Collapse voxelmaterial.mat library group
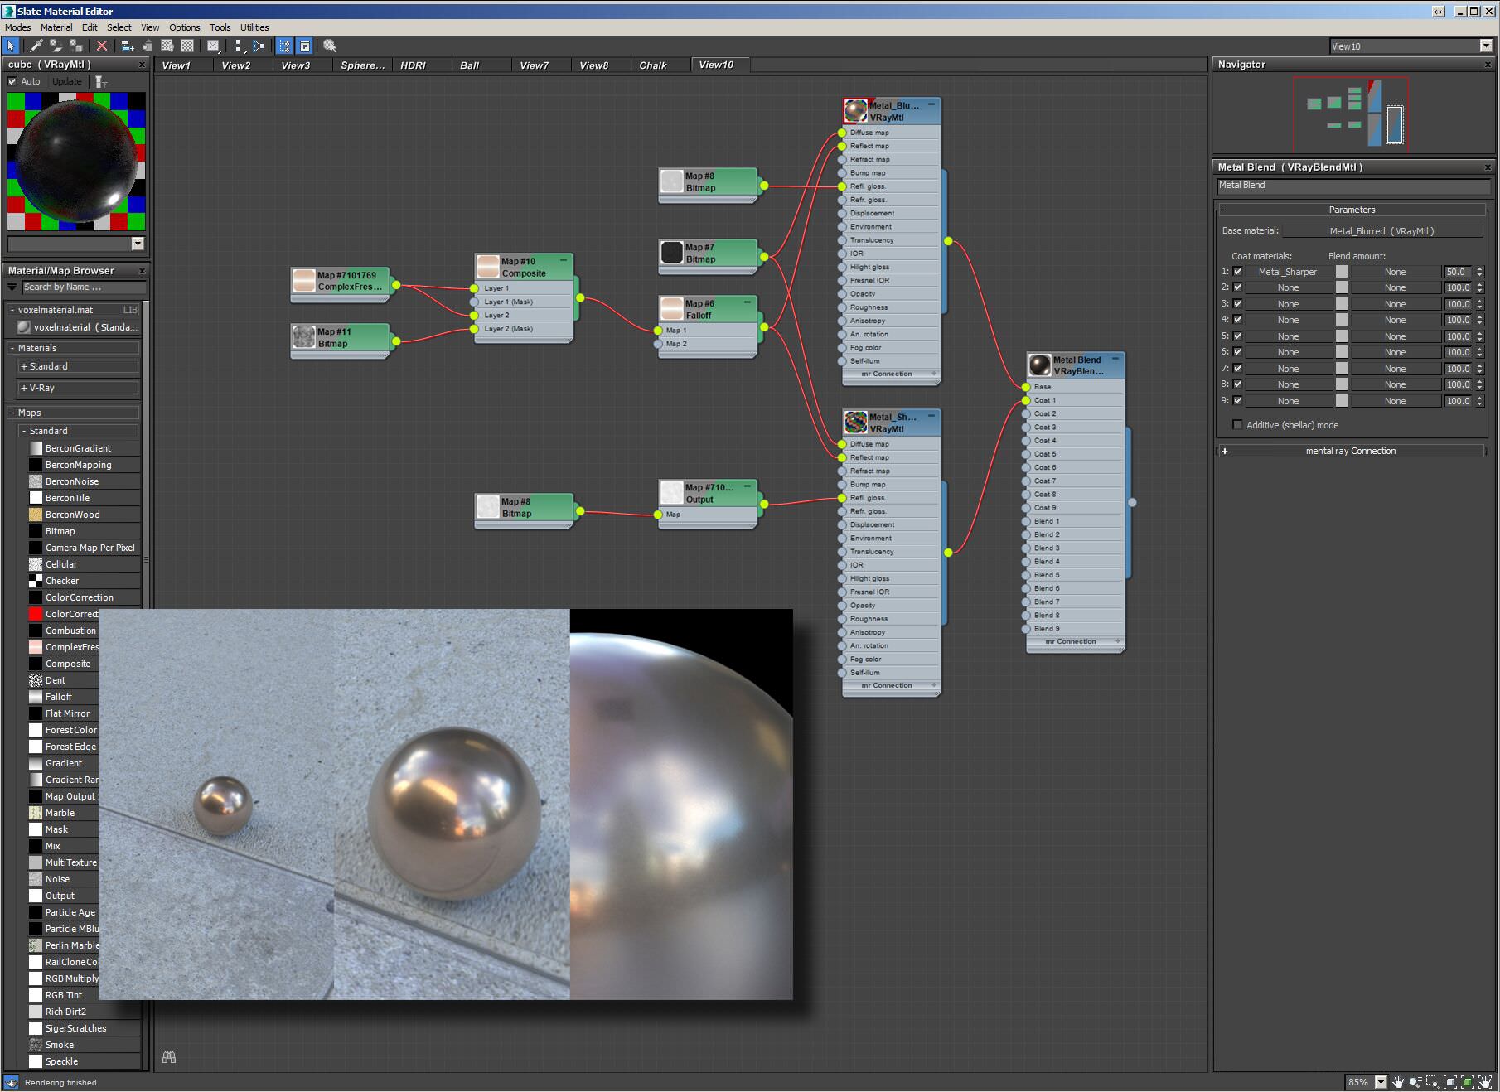Screen dimensions: 1500x1092 (x=12, y=310)
